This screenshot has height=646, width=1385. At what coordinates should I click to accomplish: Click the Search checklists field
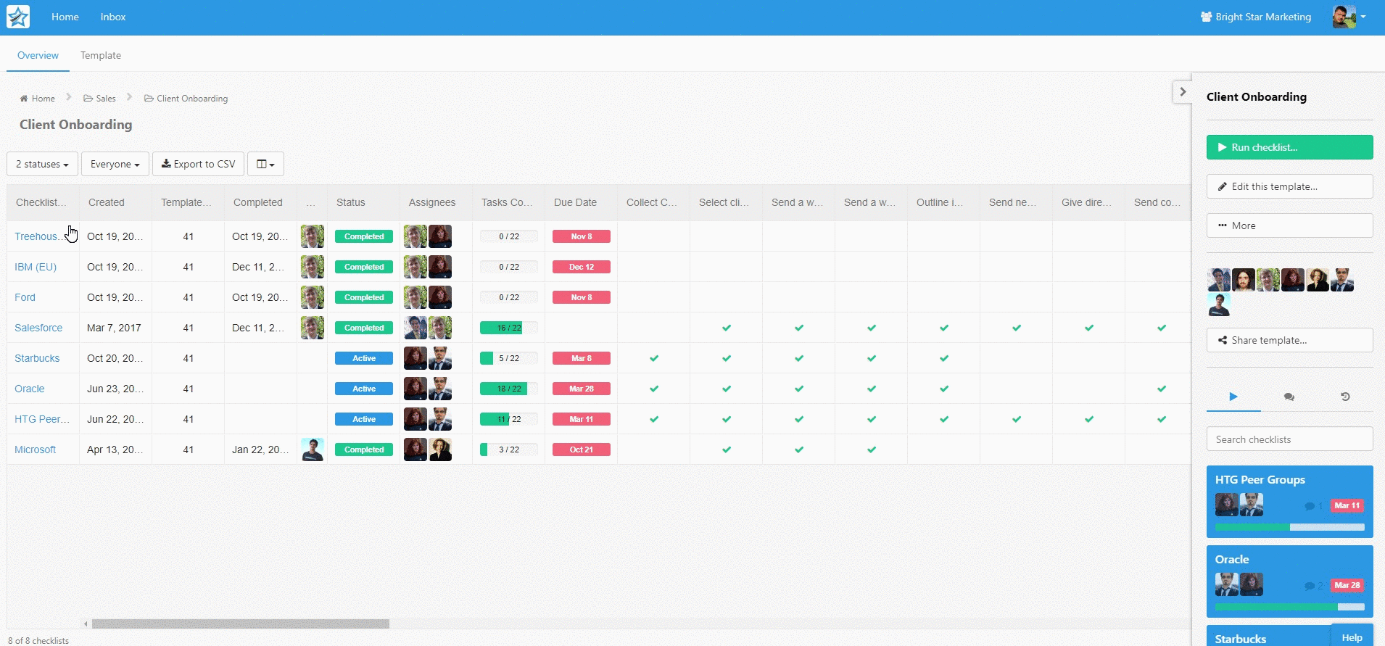coord(1289,439)
